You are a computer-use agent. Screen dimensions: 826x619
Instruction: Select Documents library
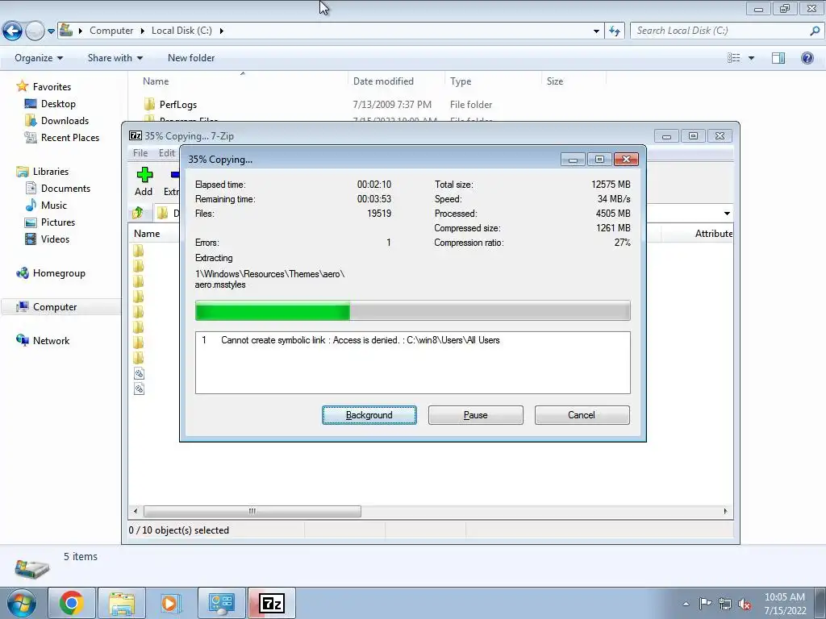point(65,189)
